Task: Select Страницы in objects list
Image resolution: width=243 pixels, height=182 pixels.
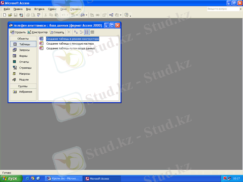Action: pos(23,68)
